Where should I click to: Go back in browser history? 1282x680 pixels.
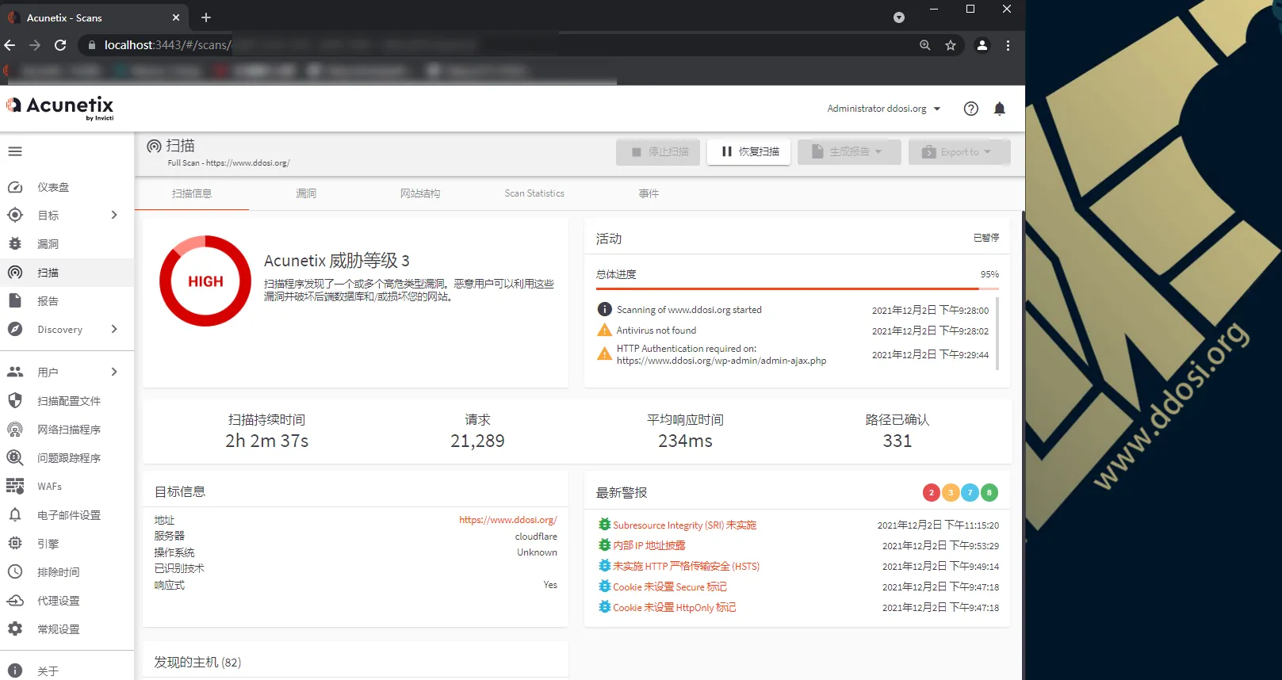(10, 45)
